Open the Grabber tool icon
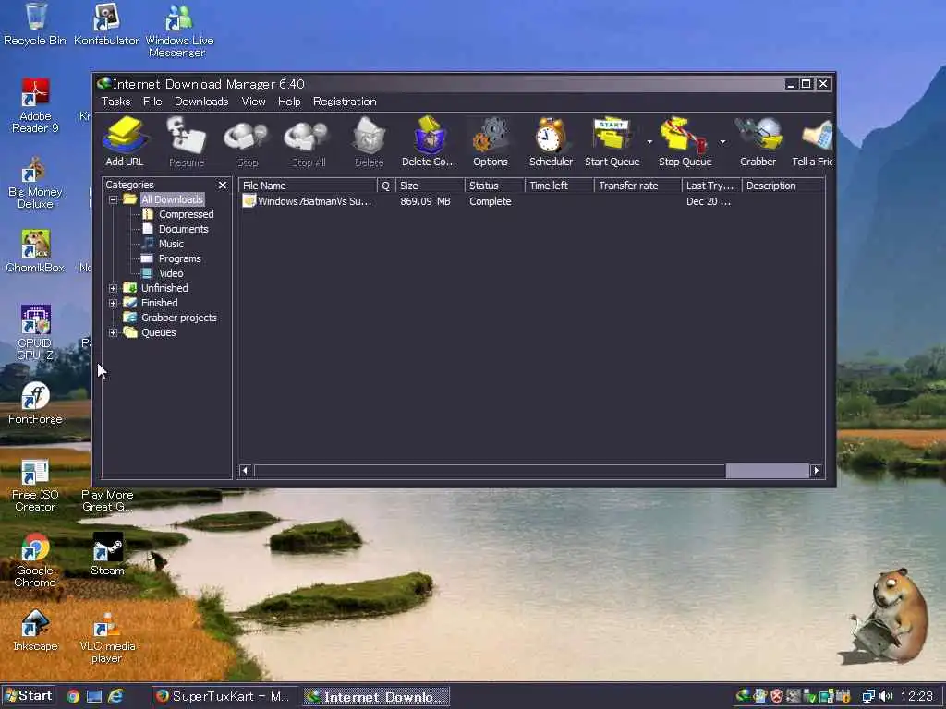946x709 pixels. coord(758,141)
